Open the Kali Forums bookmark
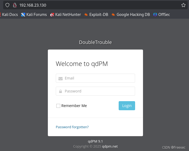Image resolution: width=189 pixels, height=151 pixels. 34,15
